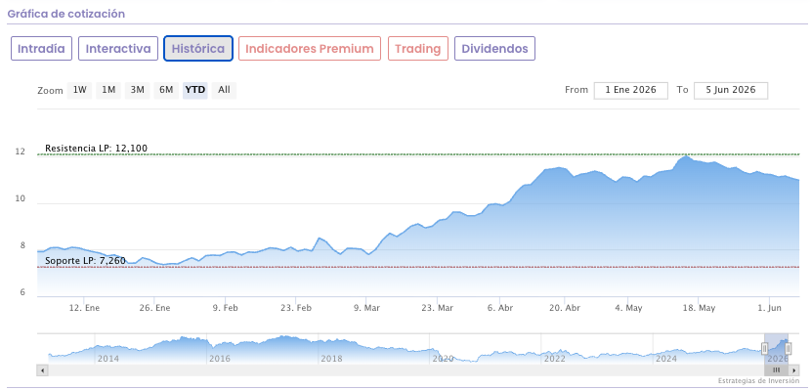811x390 pixels.
Task: Click the 23. Feb axis label
Action: coord(296,308)
